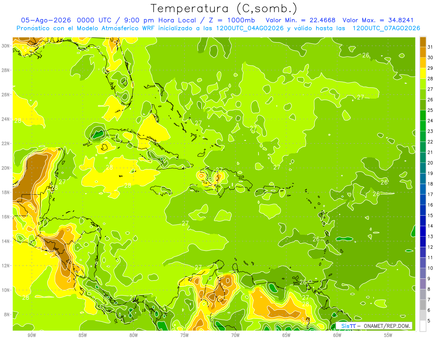The image size is (440, 340).
Task: Click the yellow legend swatch between 28 and 29
Action: click(423, 73)
